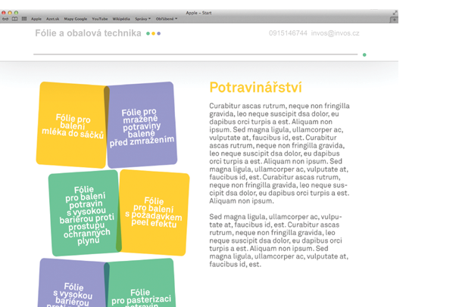Expand the Správy bookmarks dropdown
The width and height of the screenshot is (459, 307).
(142, 18)
